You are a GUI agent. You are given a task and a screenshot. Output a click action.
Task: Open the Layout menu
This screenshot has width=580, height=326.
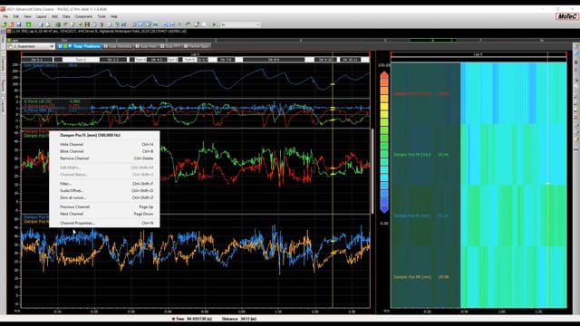(41, 16)
